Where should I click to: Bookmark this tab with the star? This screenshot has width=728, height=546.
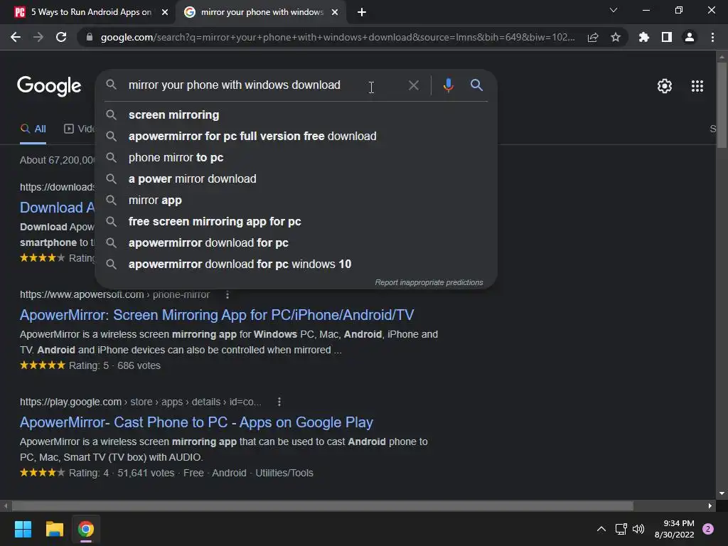pyautogui.click(x=616, y=37)
